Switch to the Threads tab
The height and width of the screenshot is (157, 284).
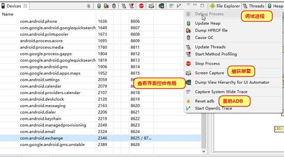pyautogui.click(x=254, y=6)
